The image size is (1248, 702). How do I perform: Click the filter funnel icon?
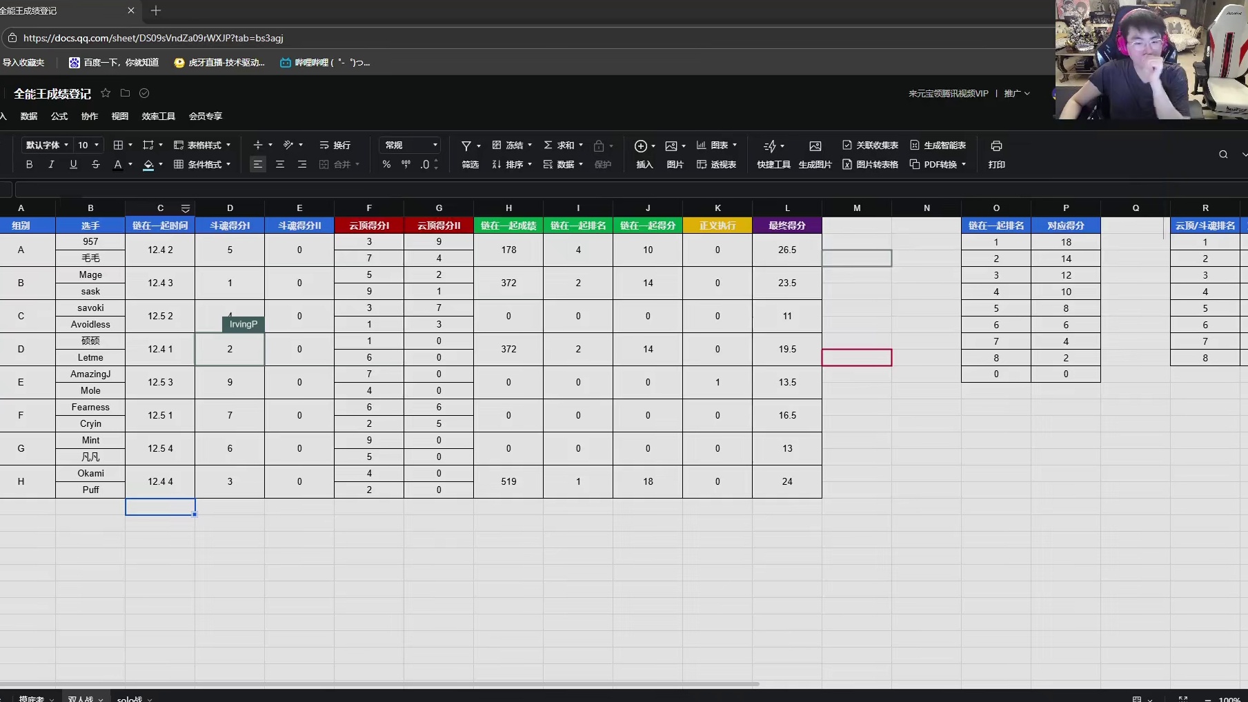(x=466, y=146)
